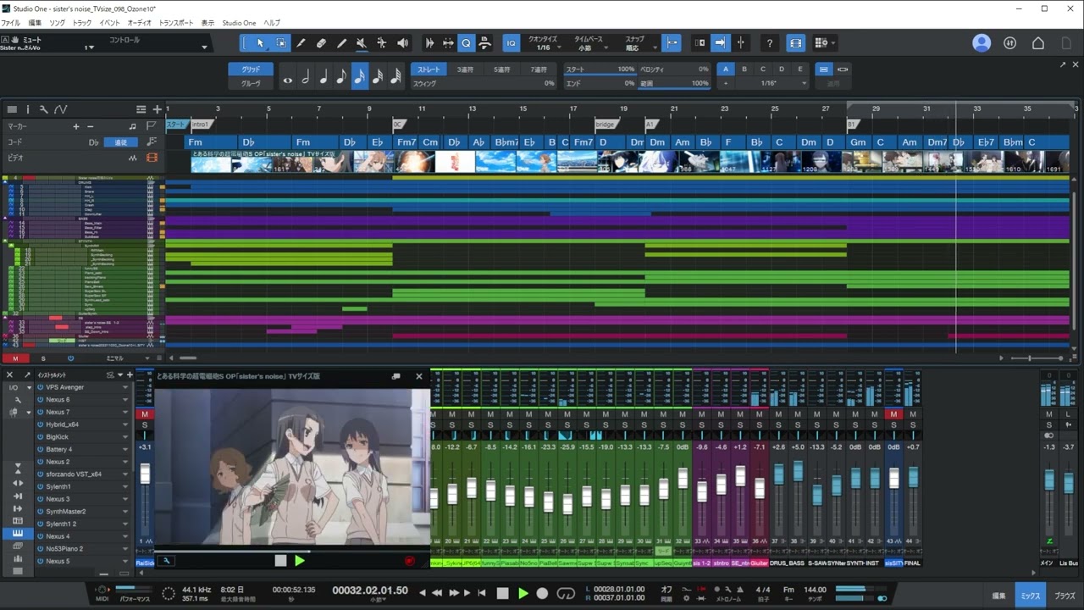Open the toolbar customization dropdown

pyautogui.click(x=824, y=43)
